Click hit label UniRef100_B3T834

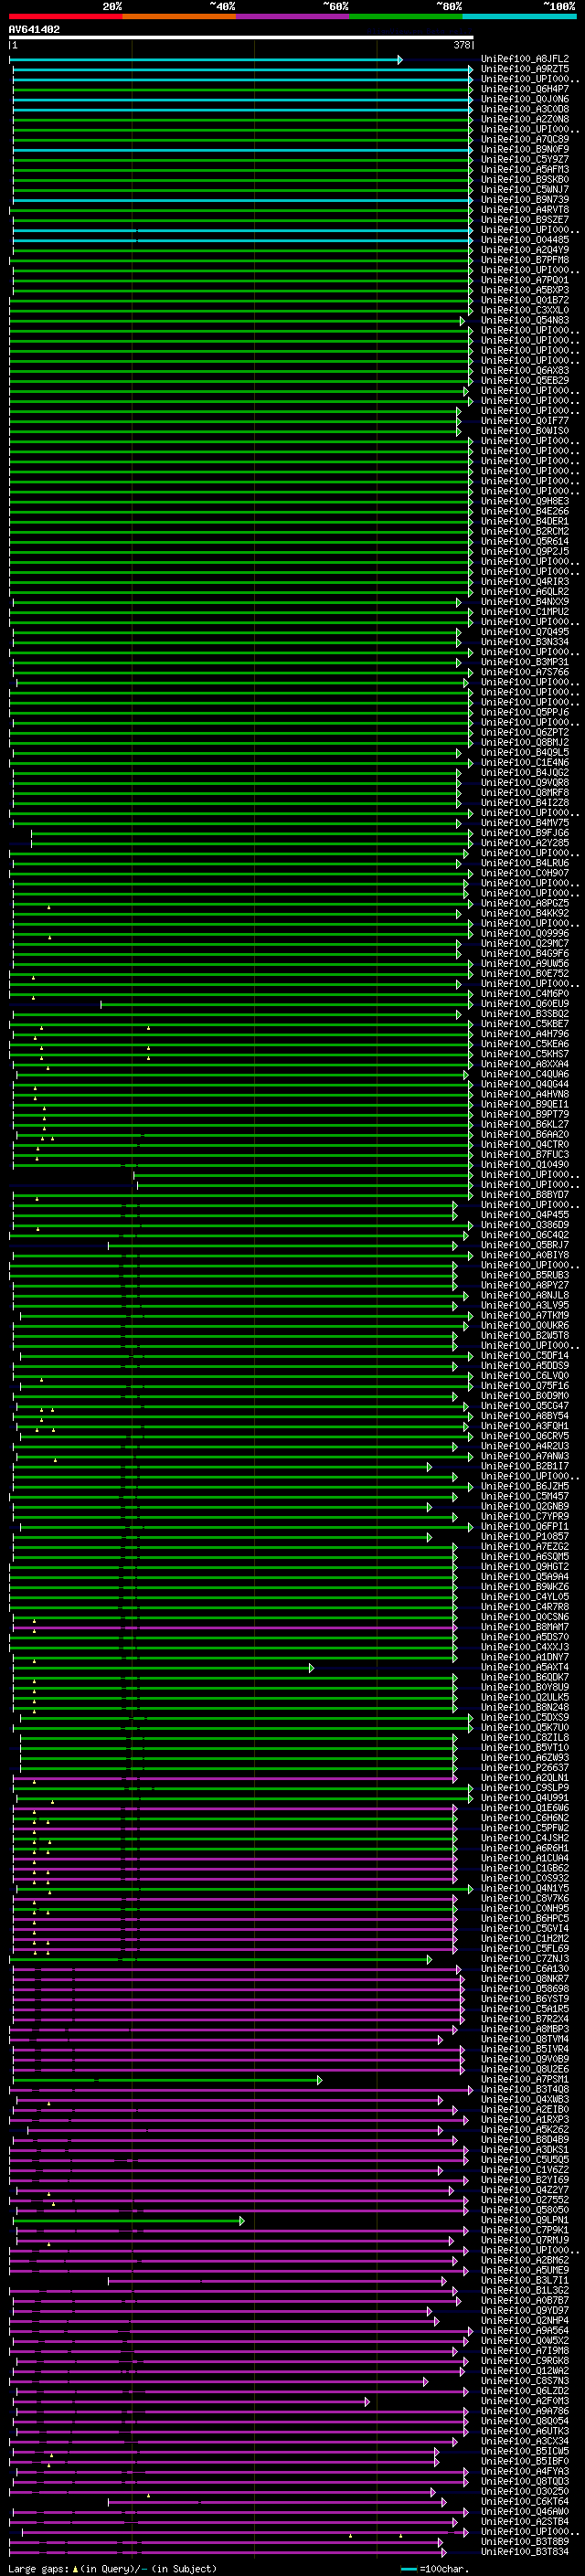525,2551
